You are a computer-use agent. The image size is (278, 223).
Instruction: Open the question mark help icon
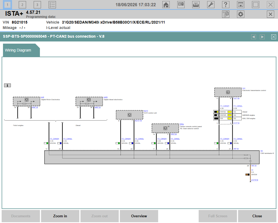(226, 5)
